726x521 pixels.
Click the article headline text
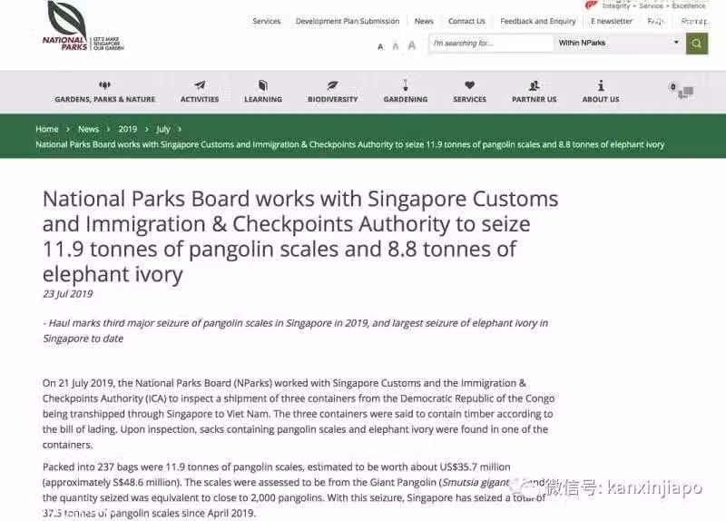[x=300, y=236]
